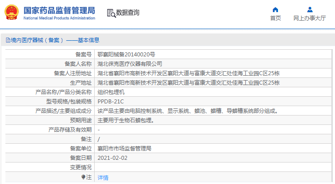Go to 首页 via its text label
The width and height of the screenshot is (335, 184).
tap(275, 18)
